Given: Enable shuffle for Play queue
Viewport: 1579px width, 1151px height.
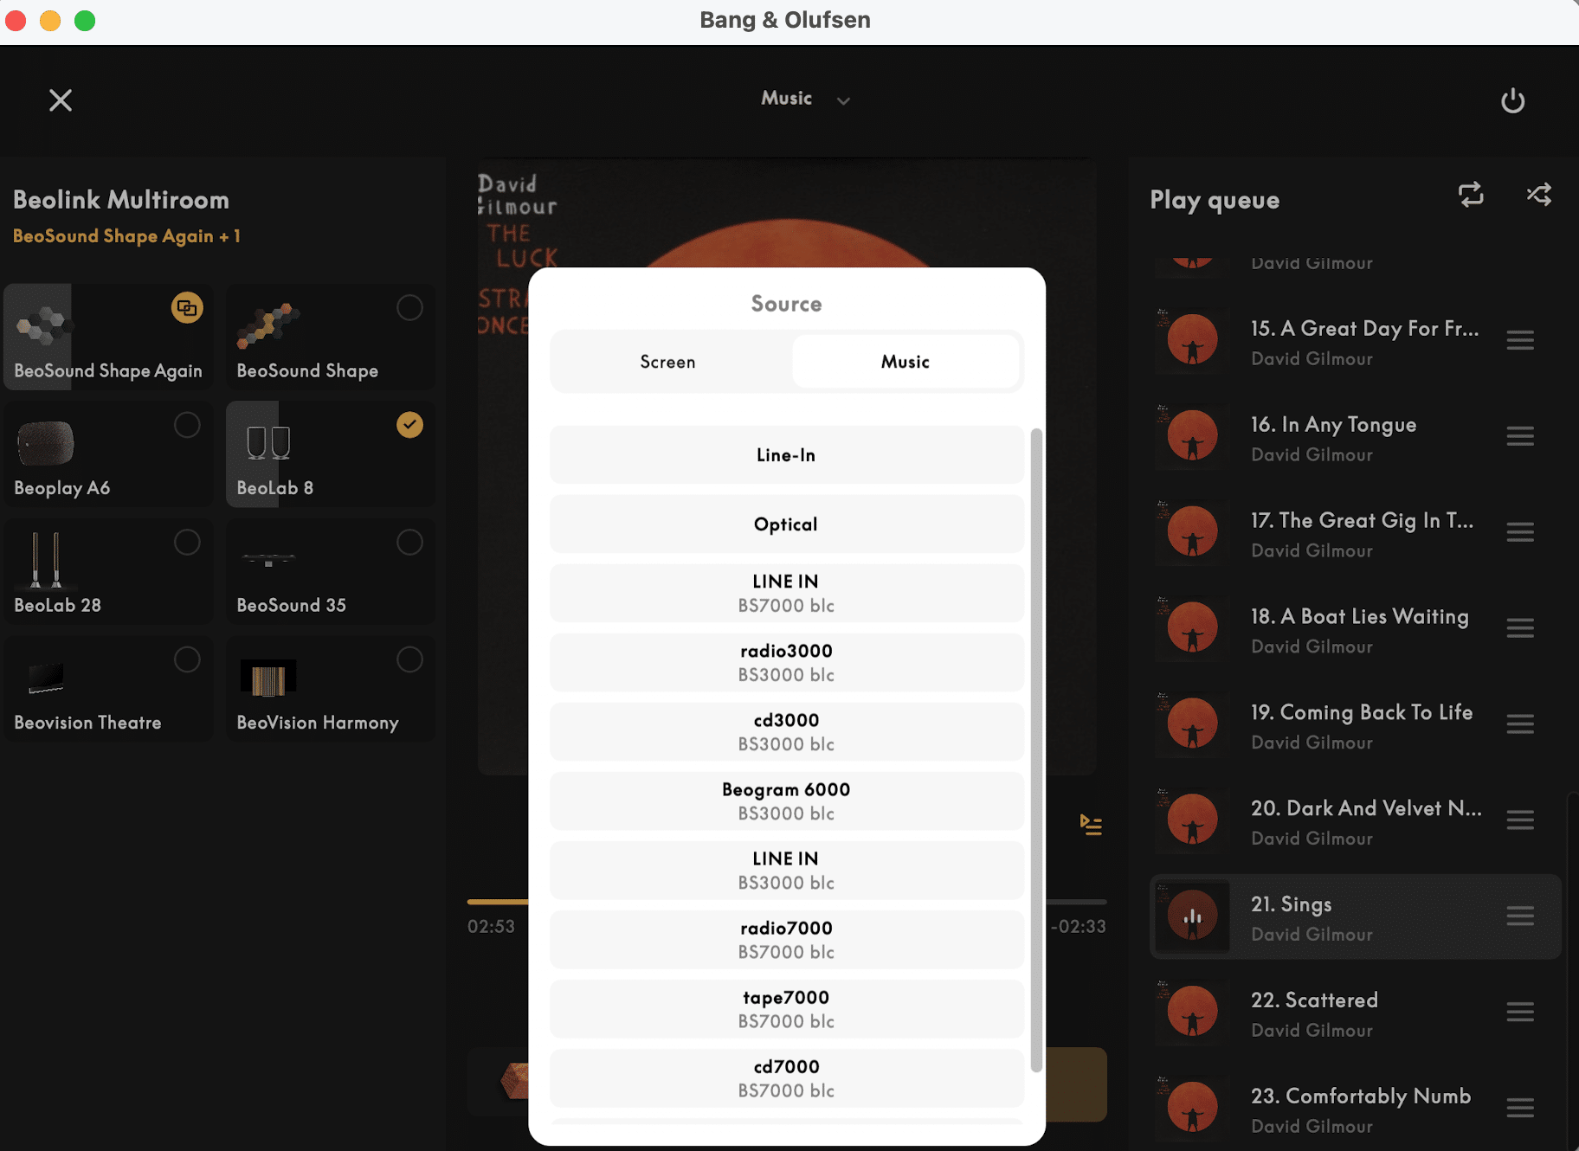Looking at the screenshot, I should (x=1538, y=195).
